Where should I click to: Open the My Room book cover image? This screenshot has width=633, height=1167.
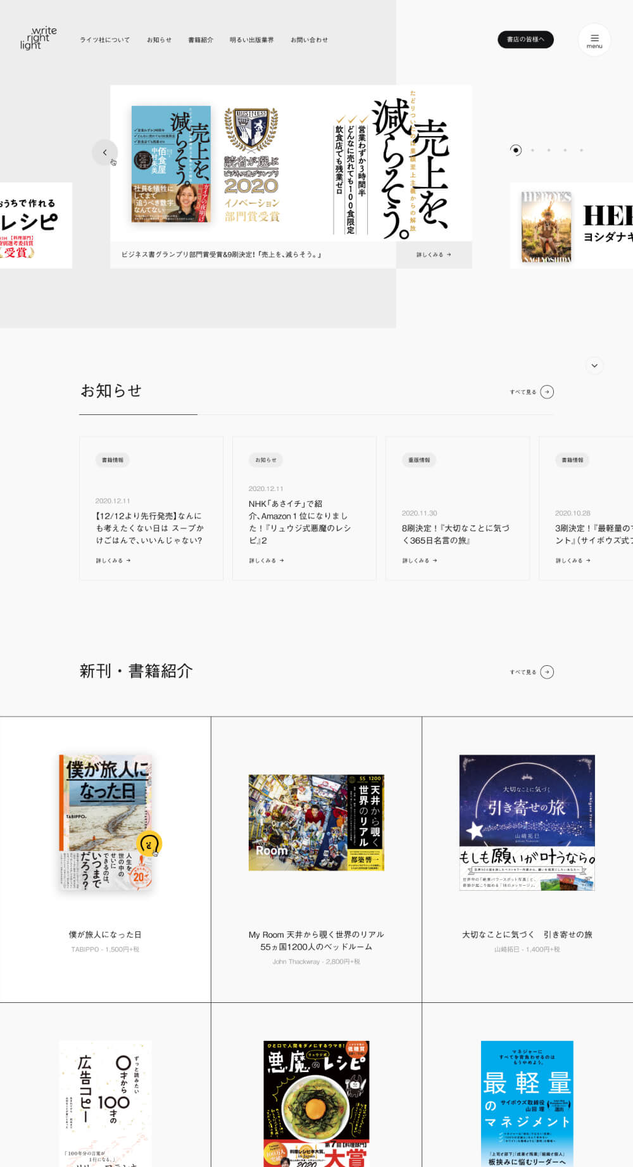[316, 822]
